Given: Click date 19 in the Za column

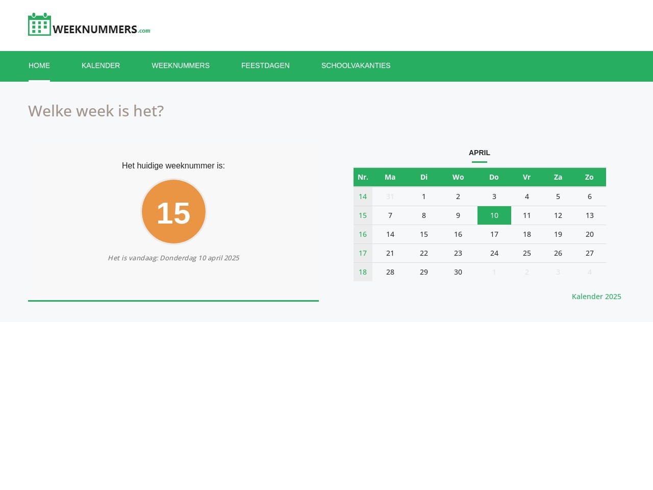Looking at the screenshot, I should coord(558,234).
